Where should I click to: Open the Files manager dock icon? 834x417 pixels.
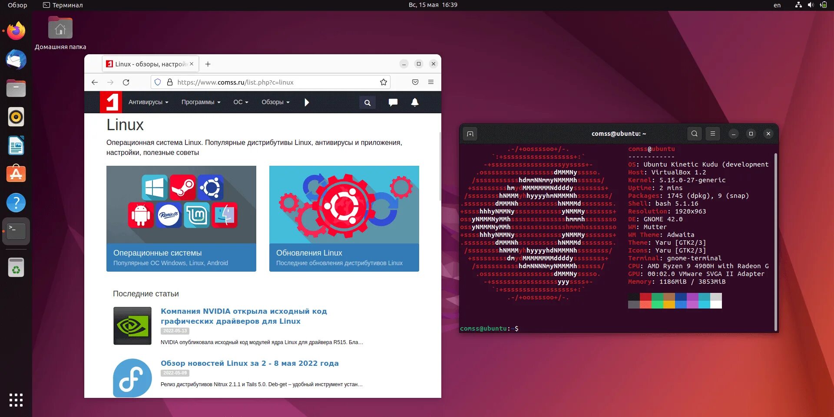click(16, 88)
